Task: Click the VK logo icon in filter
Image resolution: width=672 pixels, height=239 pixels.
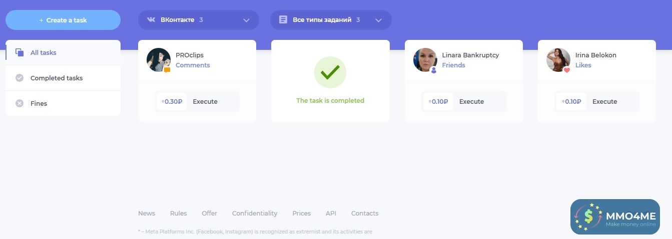Action: [x=151, y=20]
